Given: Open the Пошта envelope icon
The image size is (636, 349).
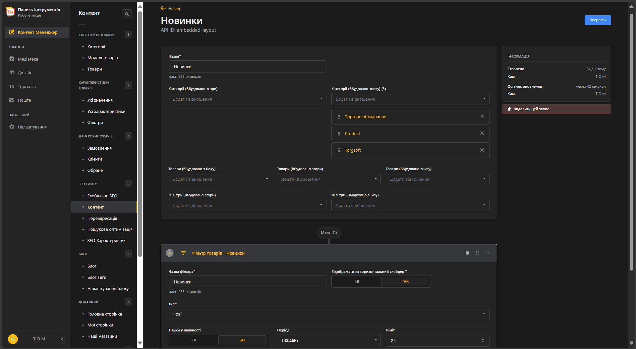Looking at the screenshot, I should 12,100.
